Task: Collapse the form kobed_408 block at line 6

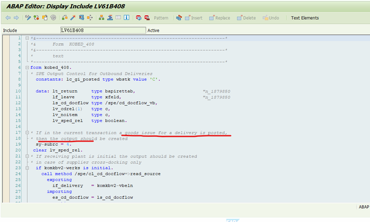Action: (27, 68)
